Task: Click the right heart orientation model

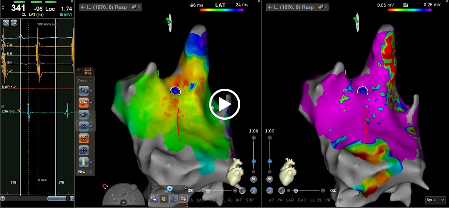Action: click(289, 171)
